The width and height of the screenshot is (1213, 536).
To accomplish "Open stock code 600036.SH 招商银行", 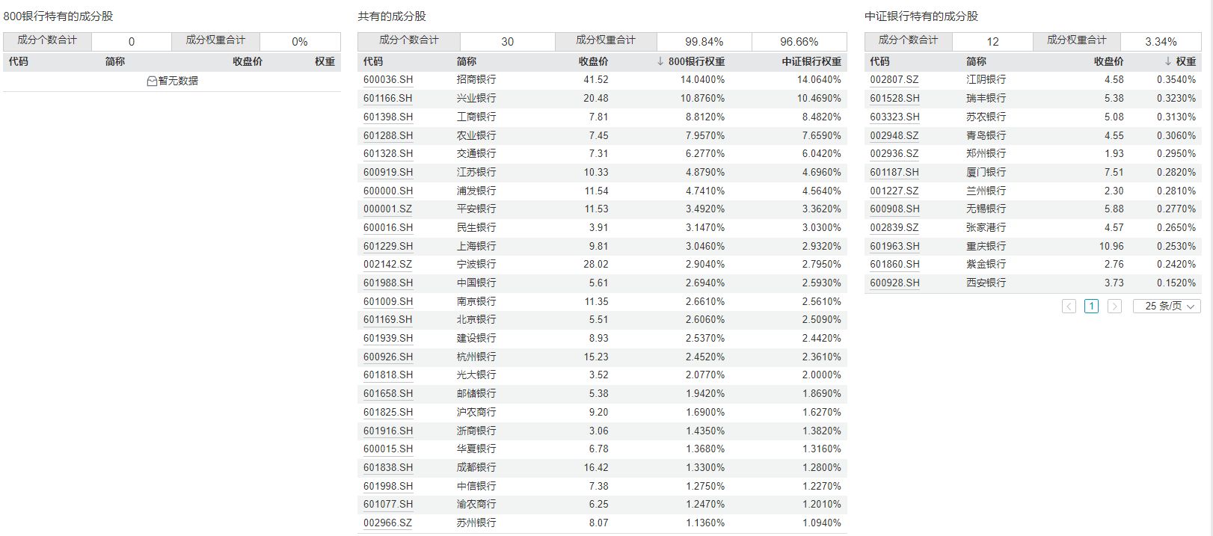I will coord(387,79).
